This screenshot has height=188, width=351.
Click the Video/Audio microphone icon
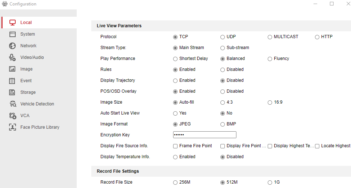[x=12, y=57]
